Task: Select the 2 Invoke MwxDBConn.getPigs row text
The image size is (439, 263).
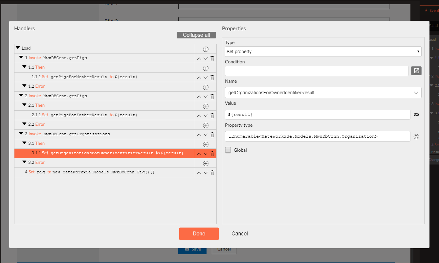Action: point(56,96)
